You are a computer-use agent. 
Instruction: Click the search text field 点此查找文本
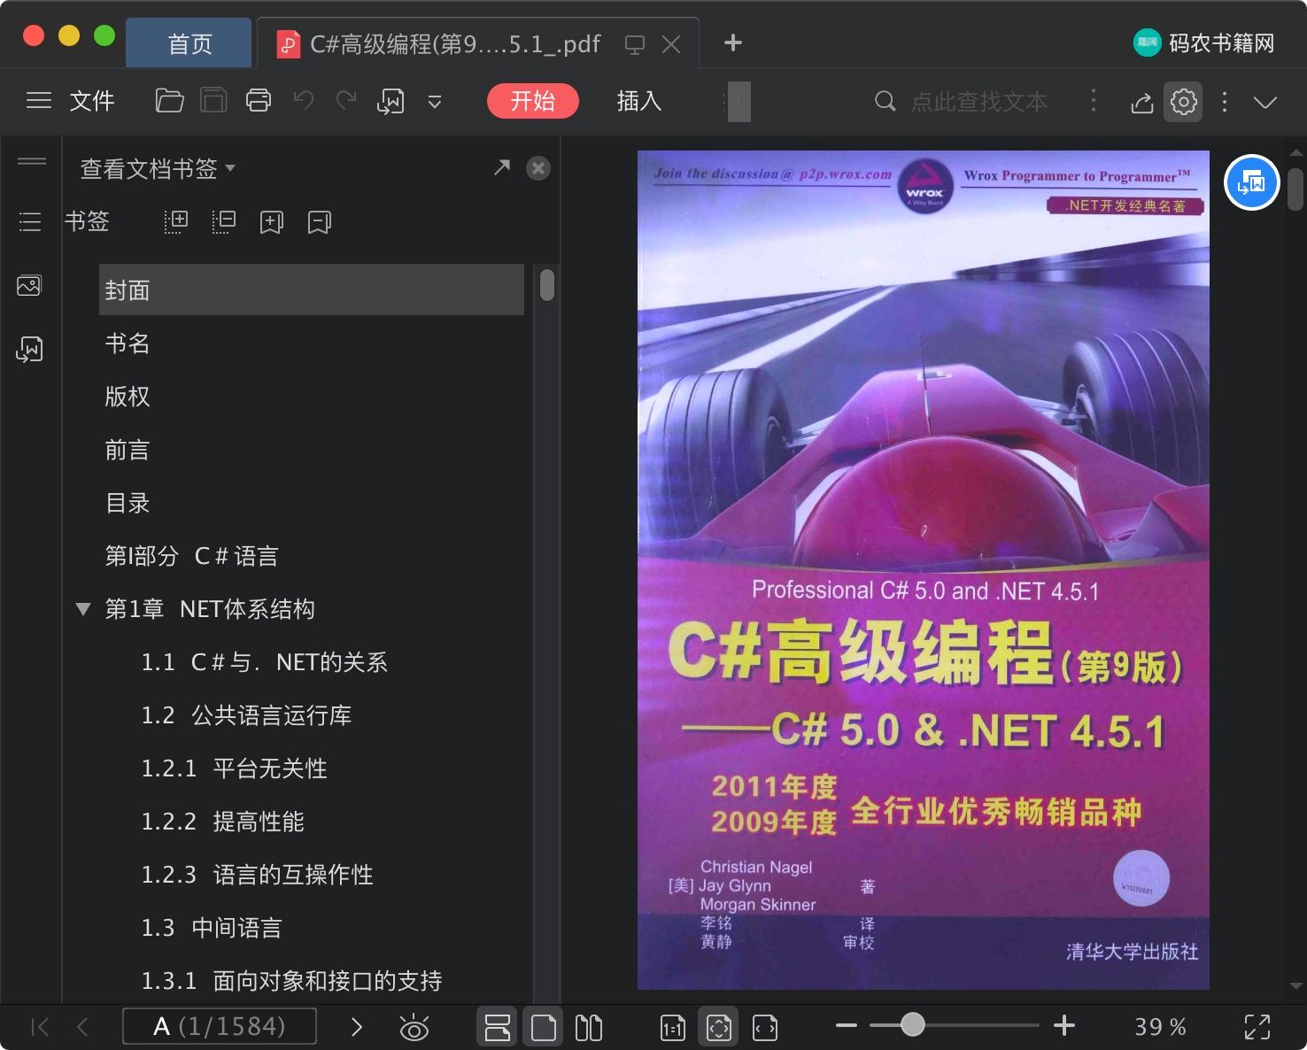pyautogui.click(x=979, y=102)
